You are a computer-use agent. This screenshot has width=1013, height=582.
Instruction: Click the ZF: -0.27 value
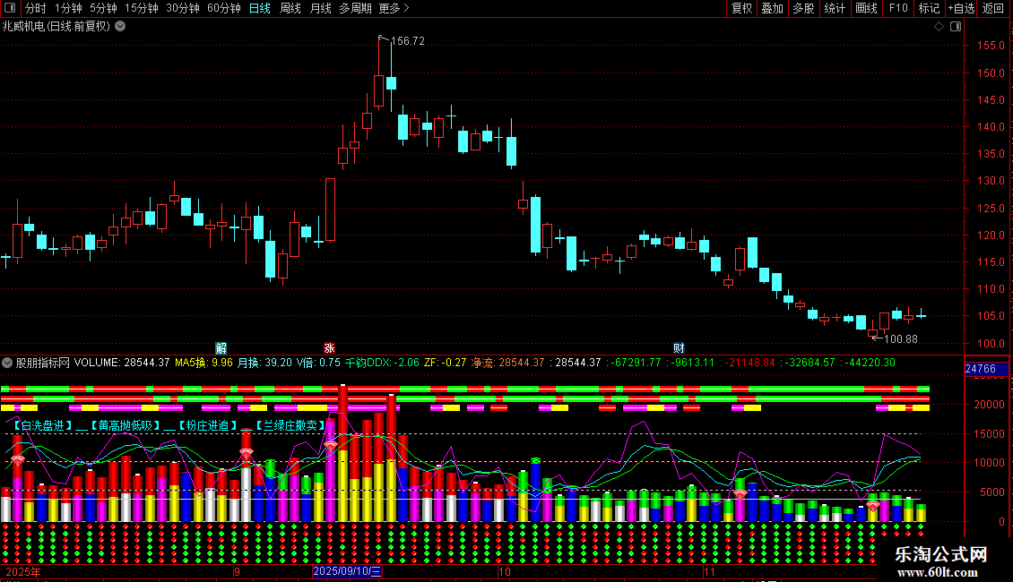(x=446, y=363)
